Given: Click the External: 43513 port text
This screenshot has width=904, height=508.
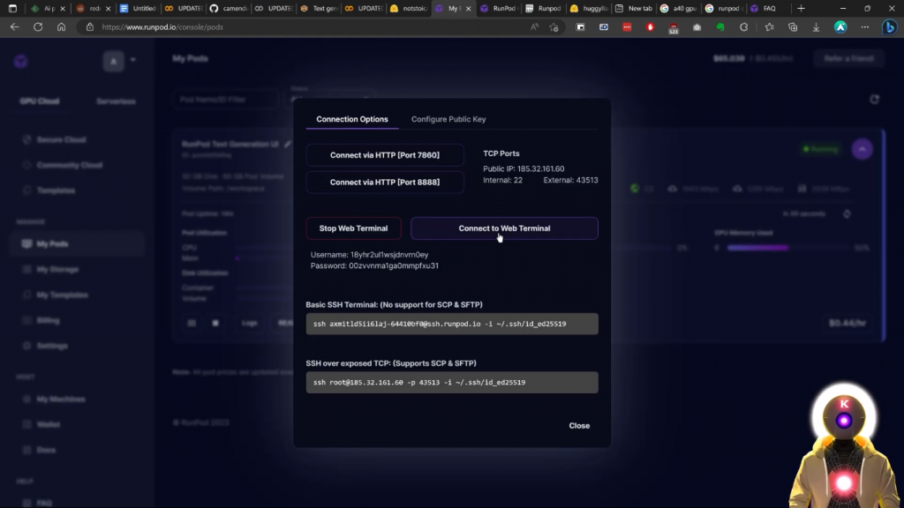Looking at the screenshot, I should click(571, 180).
